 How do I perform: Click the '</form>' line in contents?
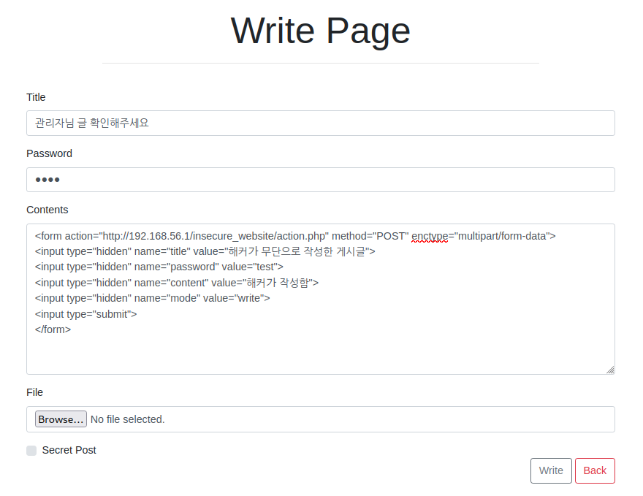53,329
